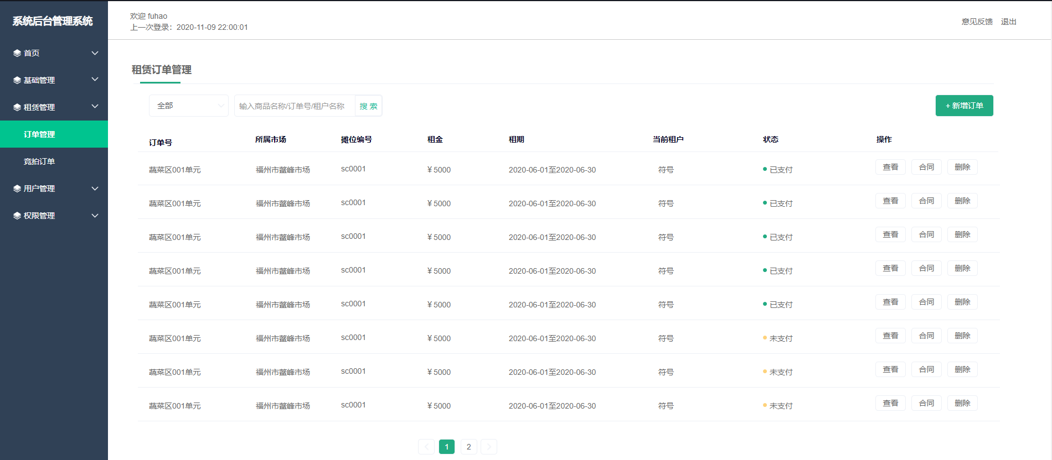Click 合同 in the third order row
Viewport: 1052px width, 460px height.
point(926,234)
